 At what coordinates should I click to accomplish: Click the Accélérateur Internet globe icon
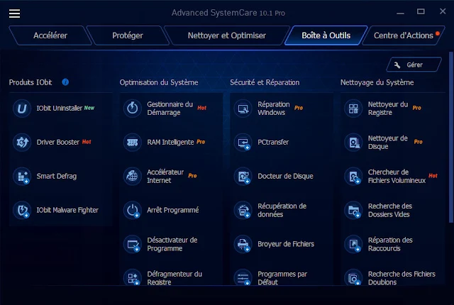click(133, 176)
